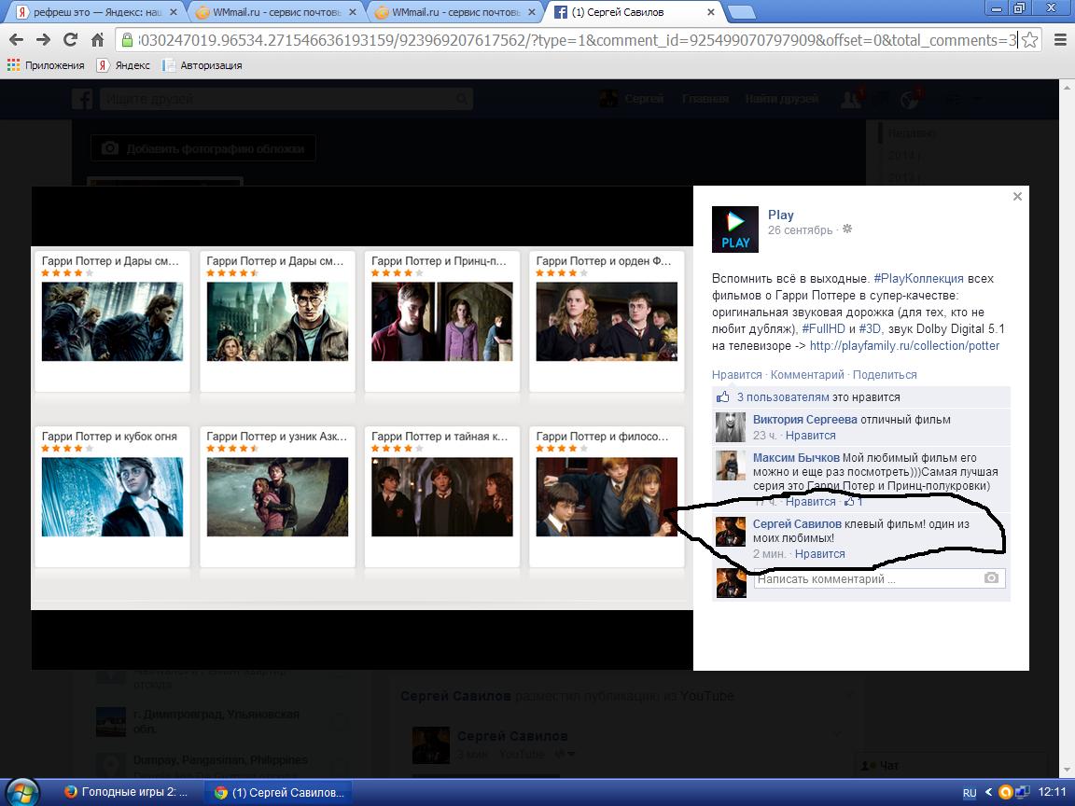Close the рефреш это Яндекс tab
The image size is (1075, 806).
(173, 12)
